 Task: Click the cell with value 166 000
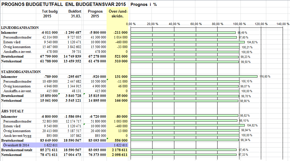coord(121,101)
